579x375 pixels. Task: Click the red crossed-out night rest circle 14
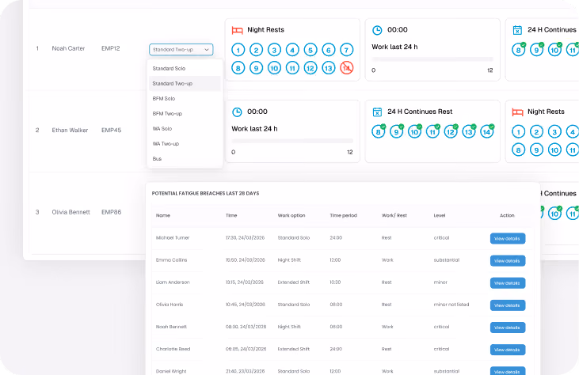click(x=347, y=68)
